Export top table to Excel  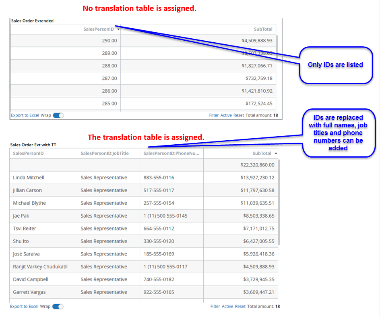point(25,115)
